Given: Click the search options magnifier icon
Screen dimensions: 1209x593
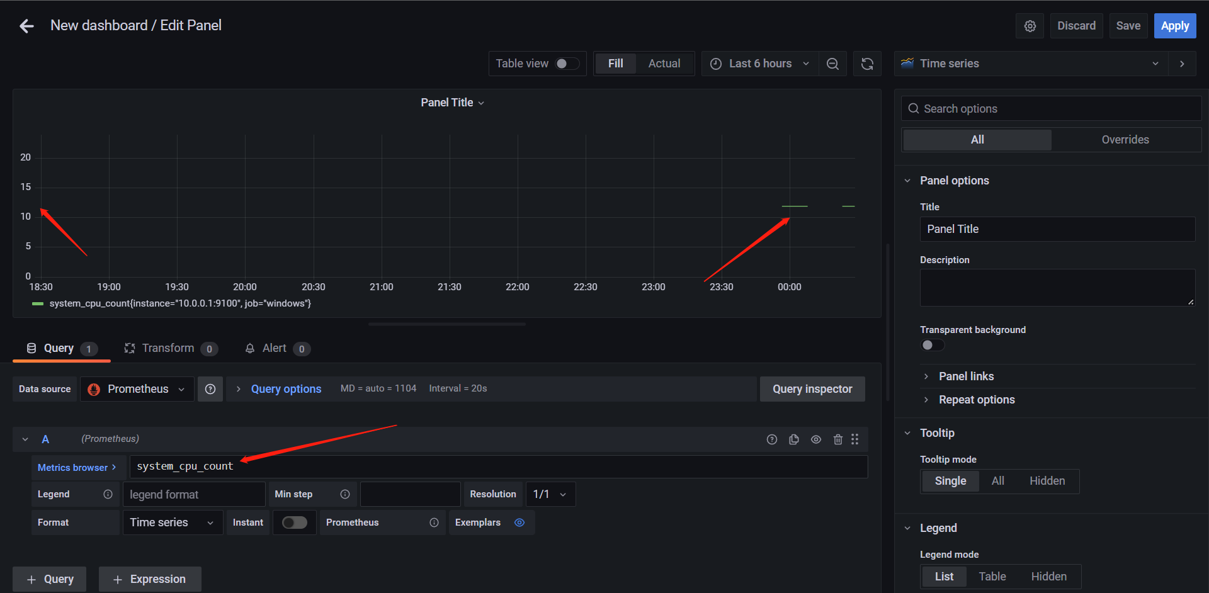Looking at the screenshot, I should [914, 109].
